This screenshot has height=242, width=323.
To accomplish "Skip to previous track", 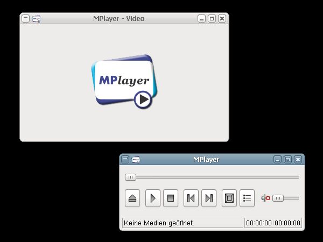I will [191, 198].
